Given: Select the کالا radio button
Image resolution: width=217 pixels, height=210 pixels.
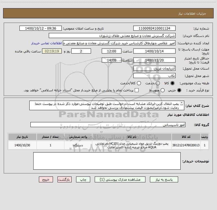Looking at the screenshot, I should point(172,83).
